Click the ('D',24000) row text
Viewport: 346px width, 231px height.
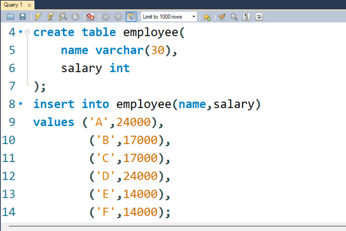click(x=130, y=176)
